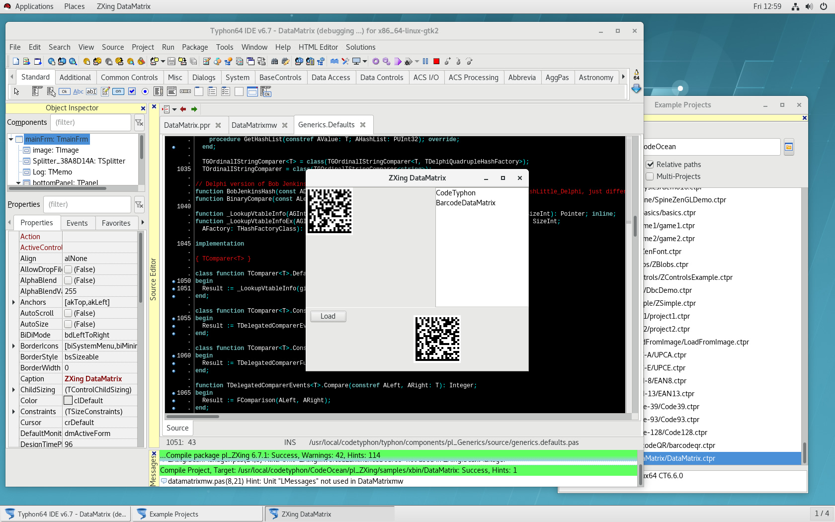835x522 pixels.
Task: Select the Code128.ctpr project entry
Action: [x=676, y=433]
